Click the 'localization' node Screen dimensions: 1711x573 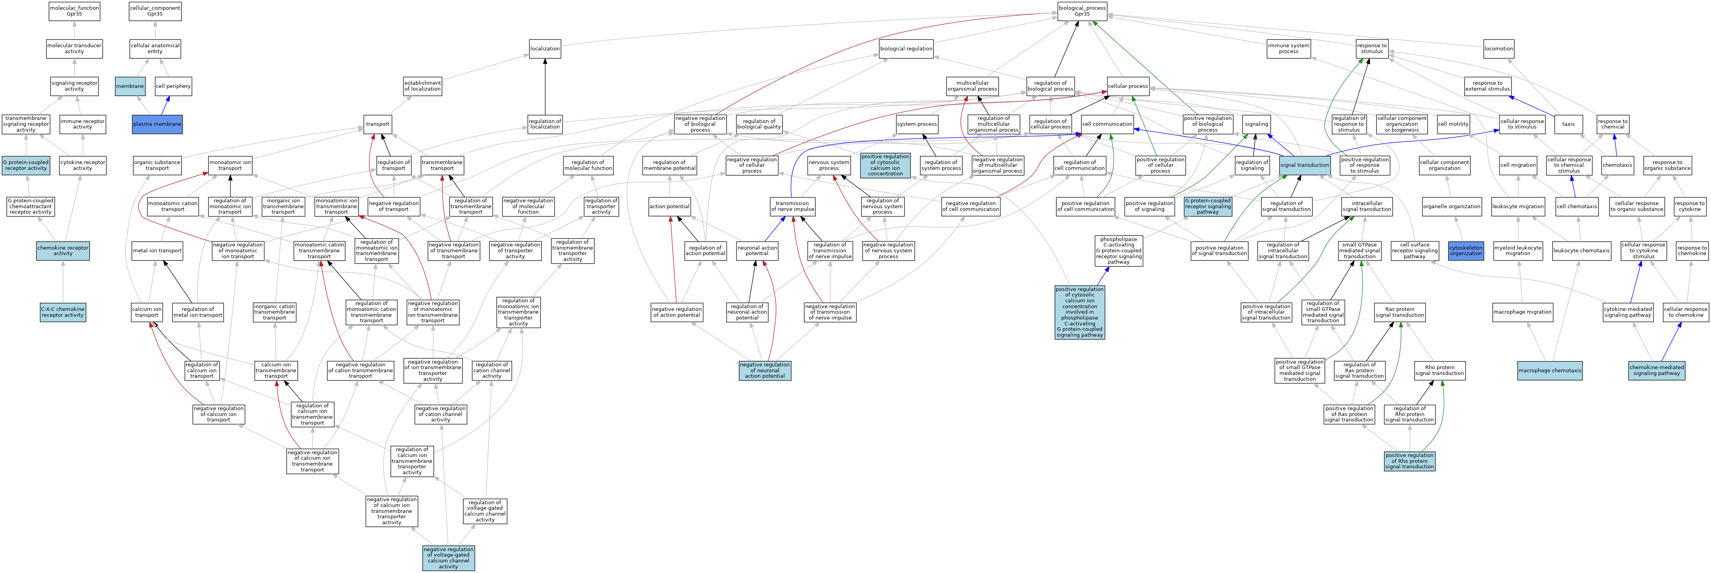(545, 48)
